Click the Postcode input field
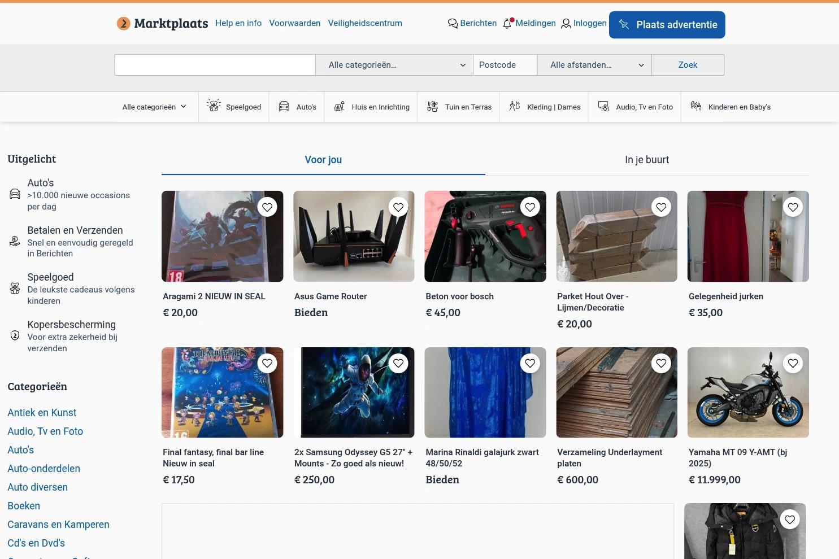839x559 pixels. click(505, 65)
